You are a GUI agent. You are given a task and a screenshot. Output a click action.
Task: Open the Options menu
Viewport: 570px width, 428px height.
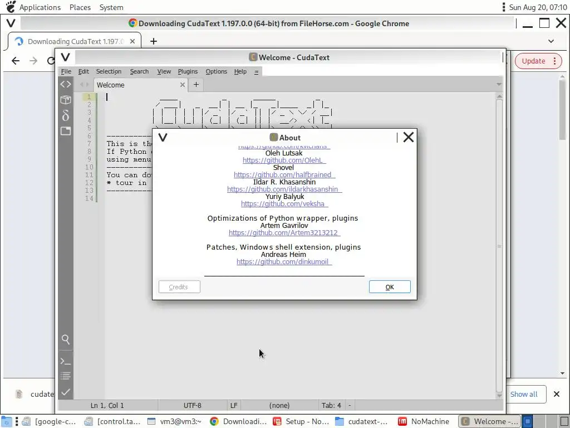(x=217, y=71)
